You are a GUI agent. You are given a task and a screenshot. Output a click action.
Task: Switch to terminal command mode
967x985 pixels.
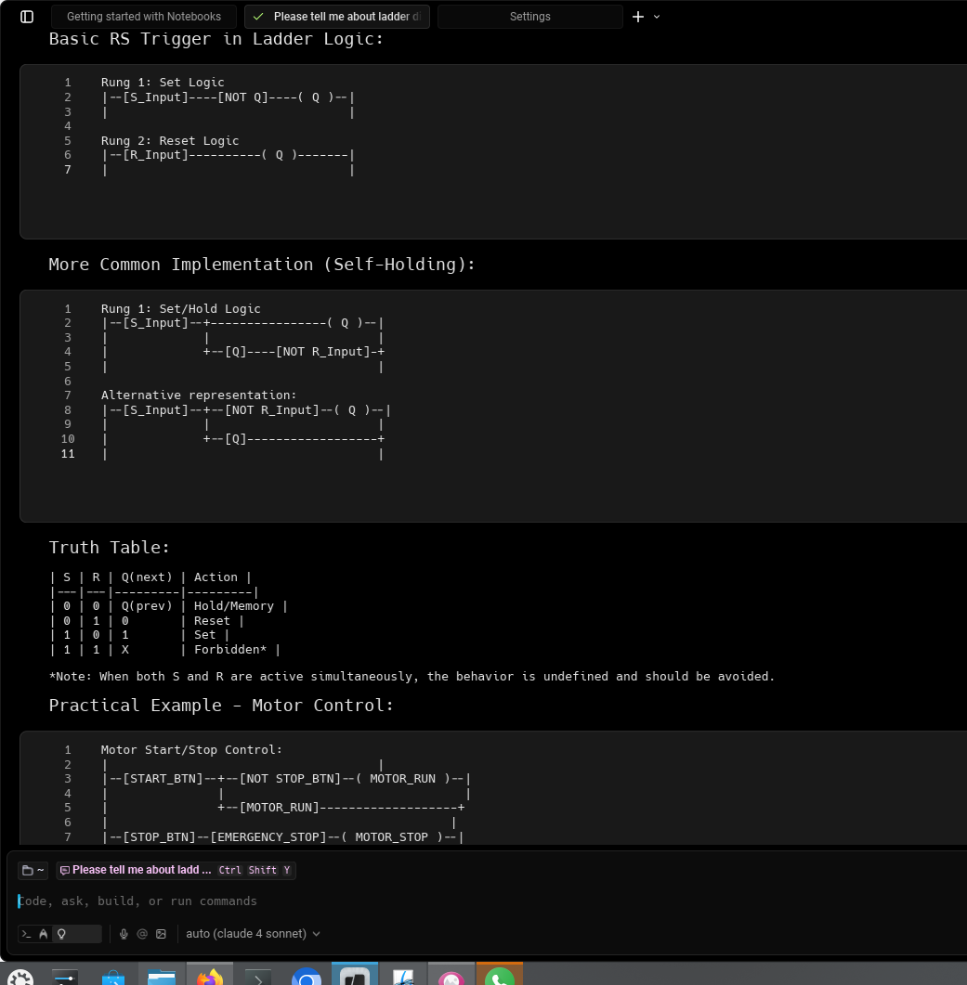(26, 934)
